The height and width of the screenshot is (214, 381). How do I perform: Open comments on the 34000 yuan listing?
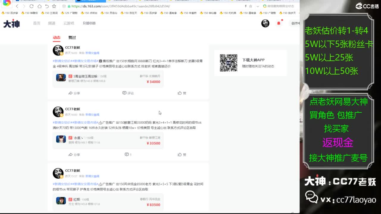(x=128, y=93)
